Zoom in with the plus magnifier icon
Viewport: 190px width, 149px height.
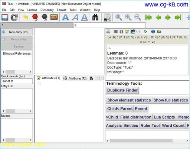pyautogui.click(x=128, y=17)
